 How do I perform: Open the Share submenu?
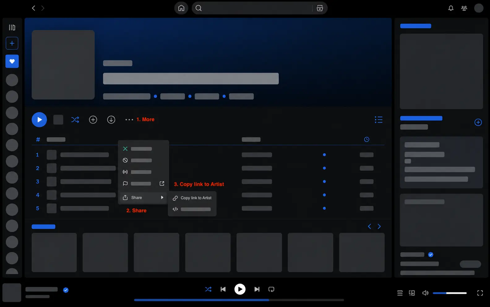pos(144,198)
